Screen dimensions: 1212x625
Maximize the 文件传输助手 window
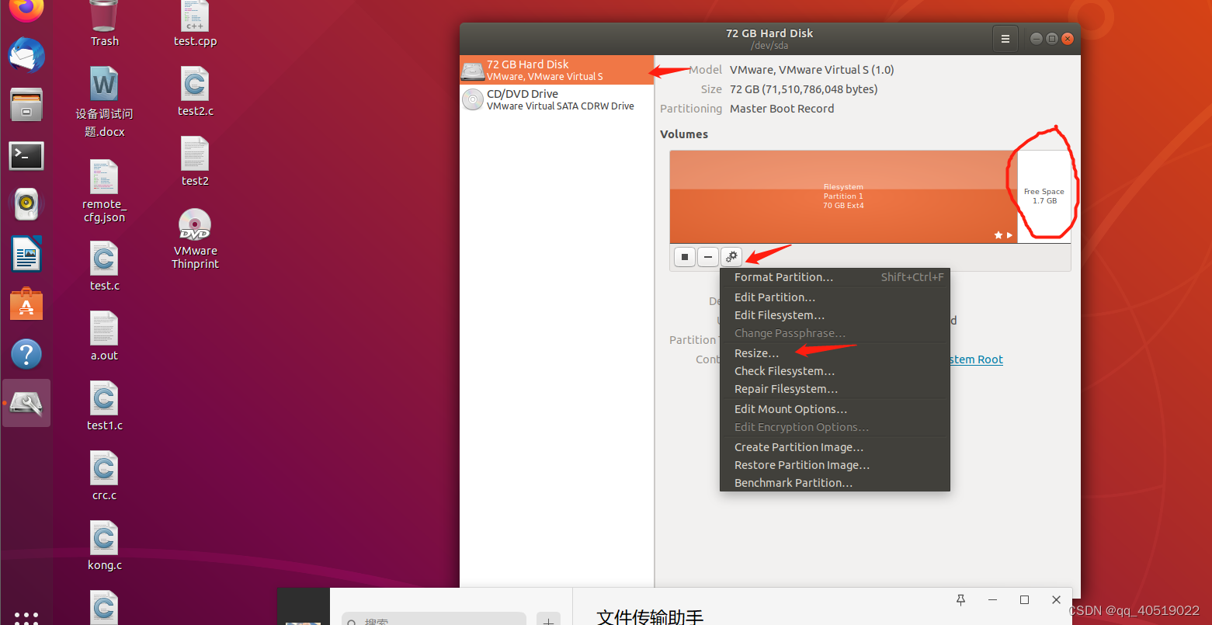1024,600
